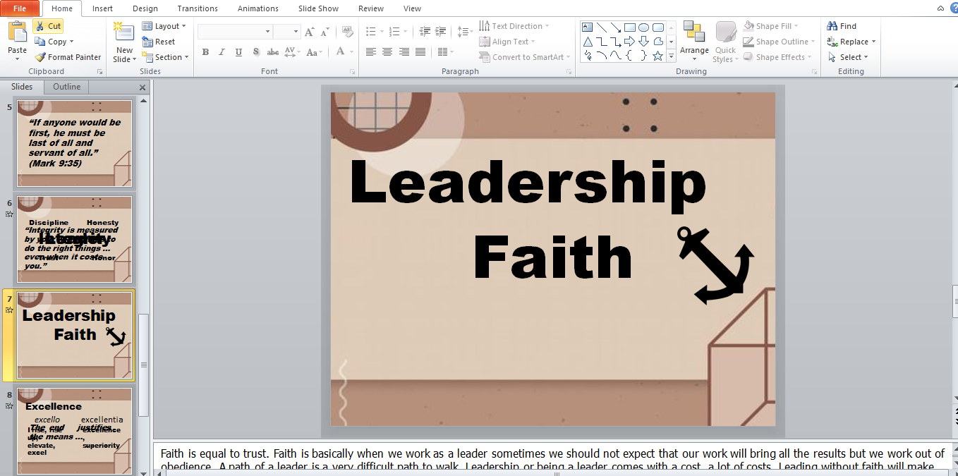Shrink the font size
Screen dimensions: 958x476
click(x=325, y=32)
